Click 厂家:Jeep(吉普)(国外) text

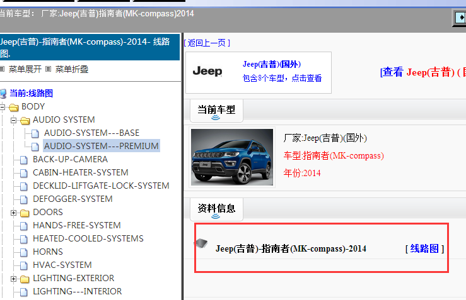[x=325, y=138]
